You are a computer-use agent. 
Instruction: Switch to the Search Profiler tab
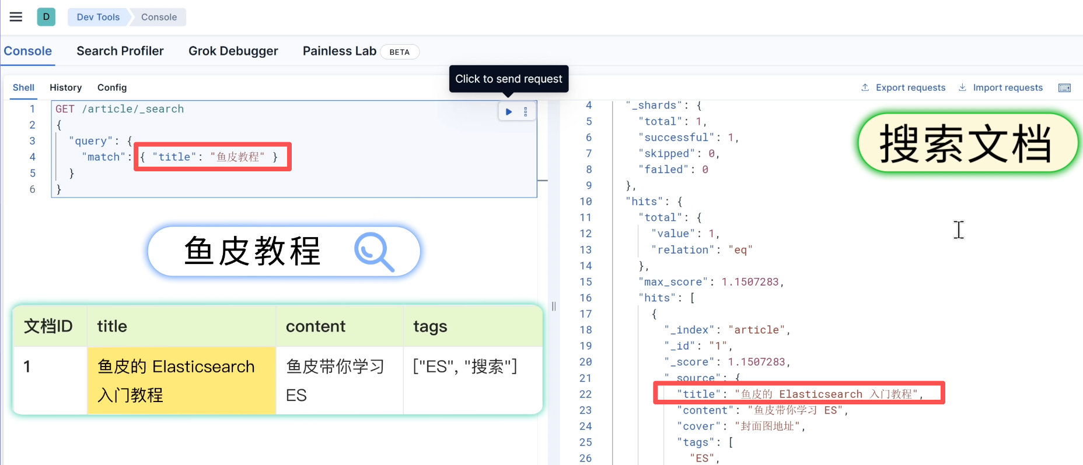pos(120,51)
